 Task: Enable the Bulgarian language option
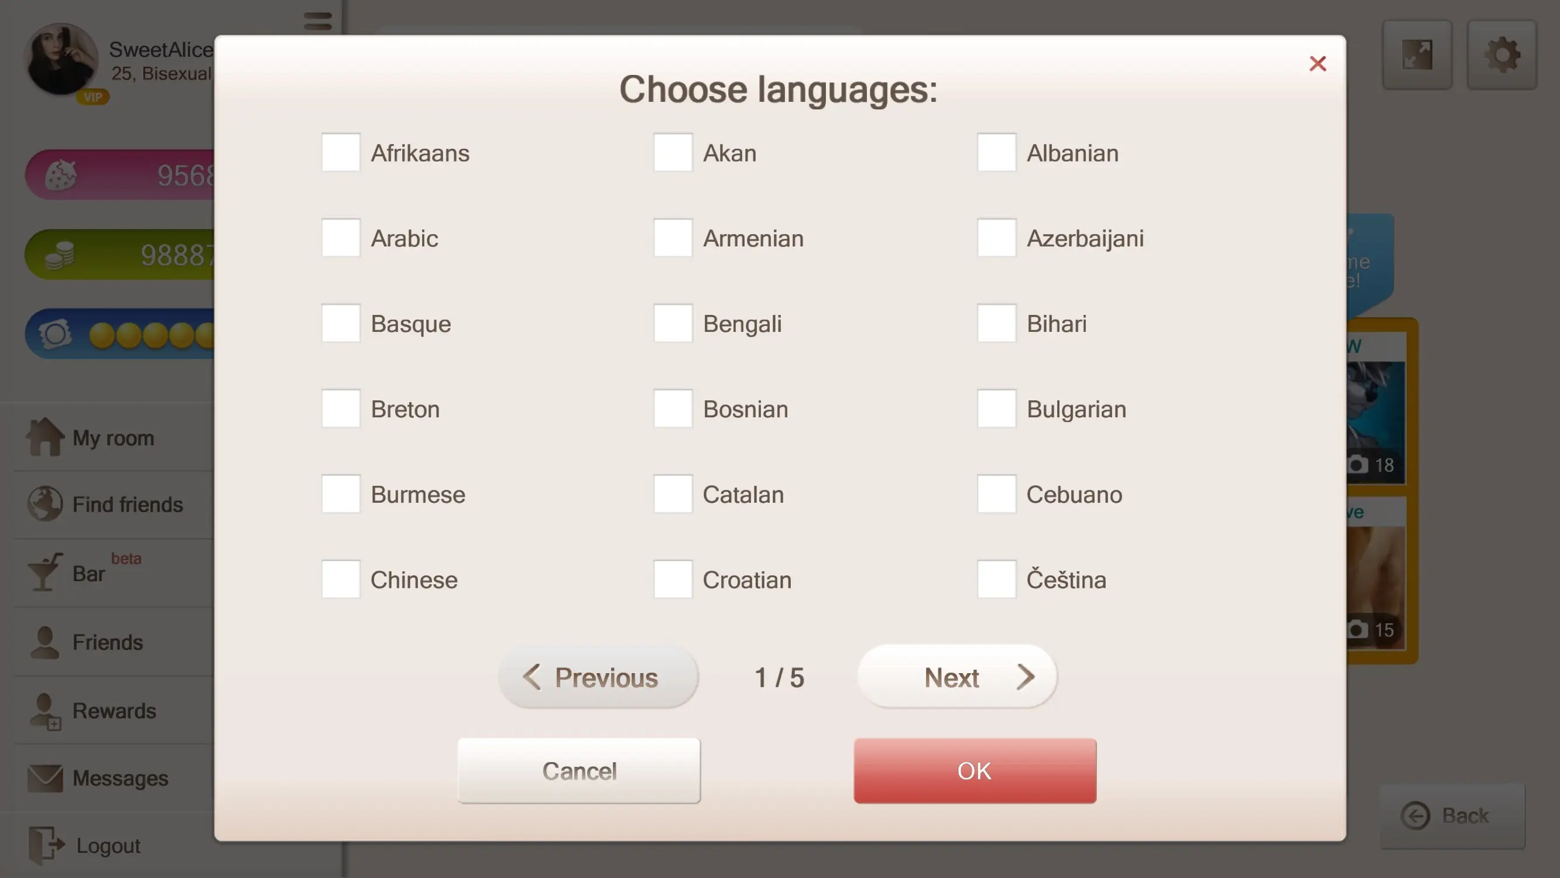coord(996,409)
